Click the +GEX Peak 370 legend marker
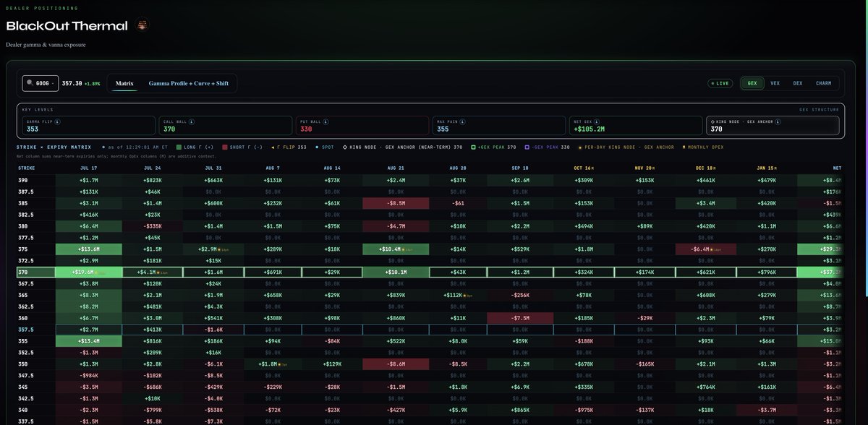This screenshot has height=425, width=868. pos(473,147)
